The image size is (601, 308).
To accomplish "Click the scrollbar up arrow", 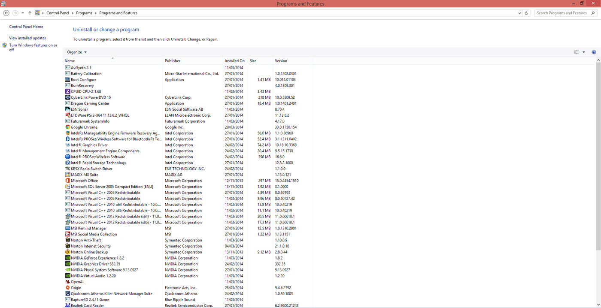I will pos(598,61).
